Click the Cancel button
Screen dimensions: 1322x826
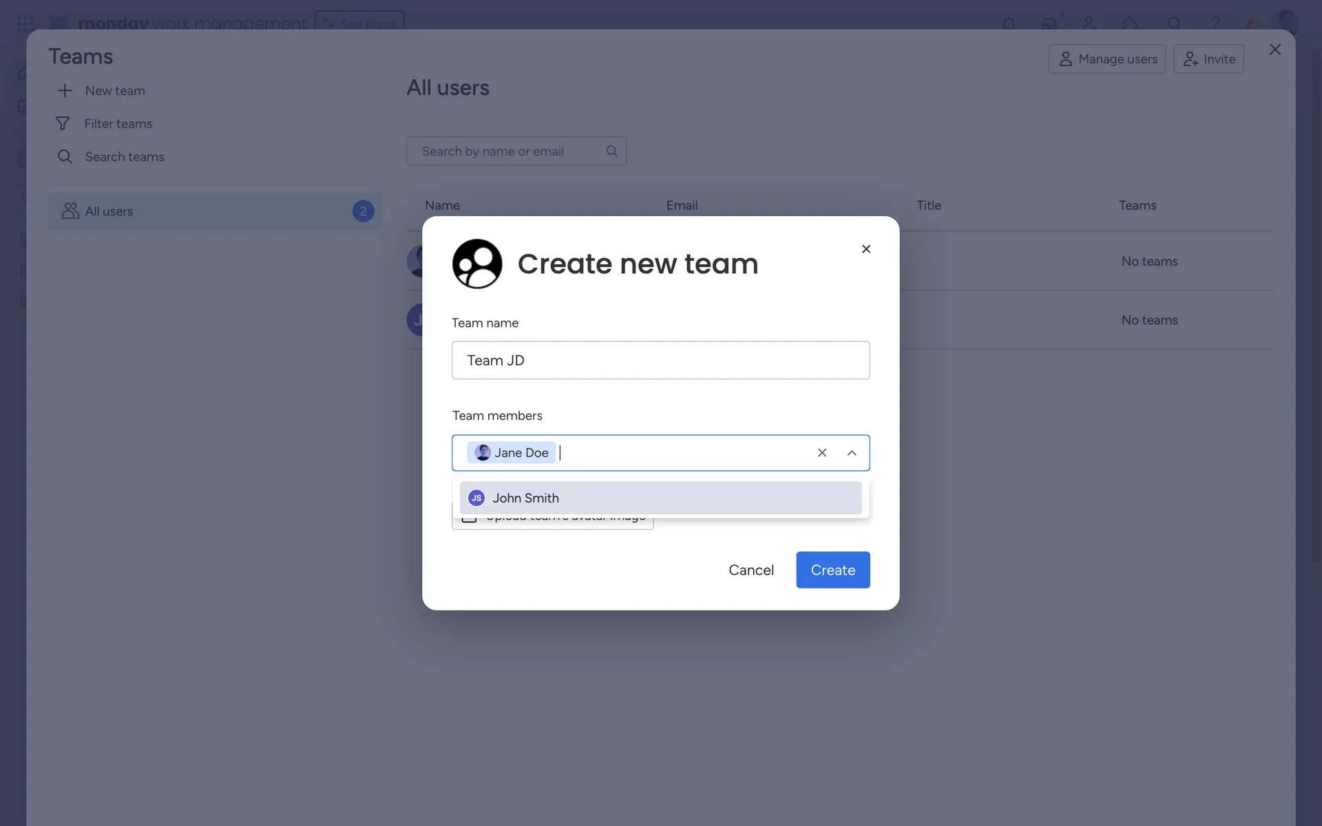pos(751,570)
